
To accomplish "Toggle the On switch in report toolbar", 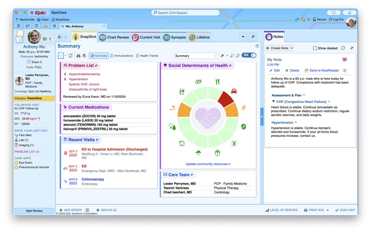I will 249,55.
